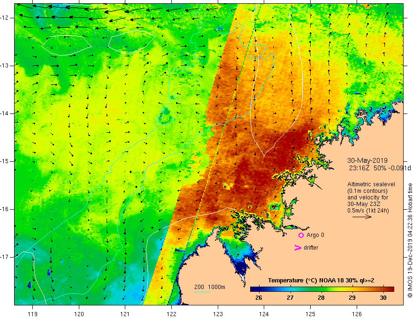Click the Temperature NOAA 18 colorbar title
This screenshot has height=319, width=413.
321,281
